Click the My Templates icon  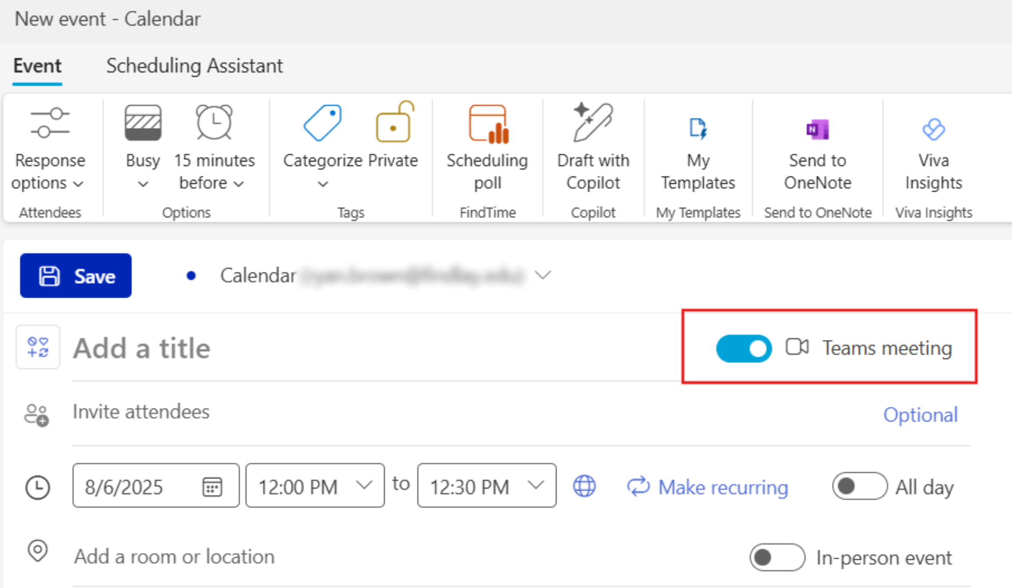(x=698, y=129)
